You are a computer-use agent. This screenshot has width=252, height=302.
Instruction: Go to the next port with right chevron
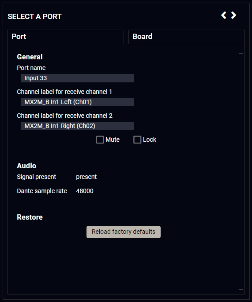click(x=233, y=15)
